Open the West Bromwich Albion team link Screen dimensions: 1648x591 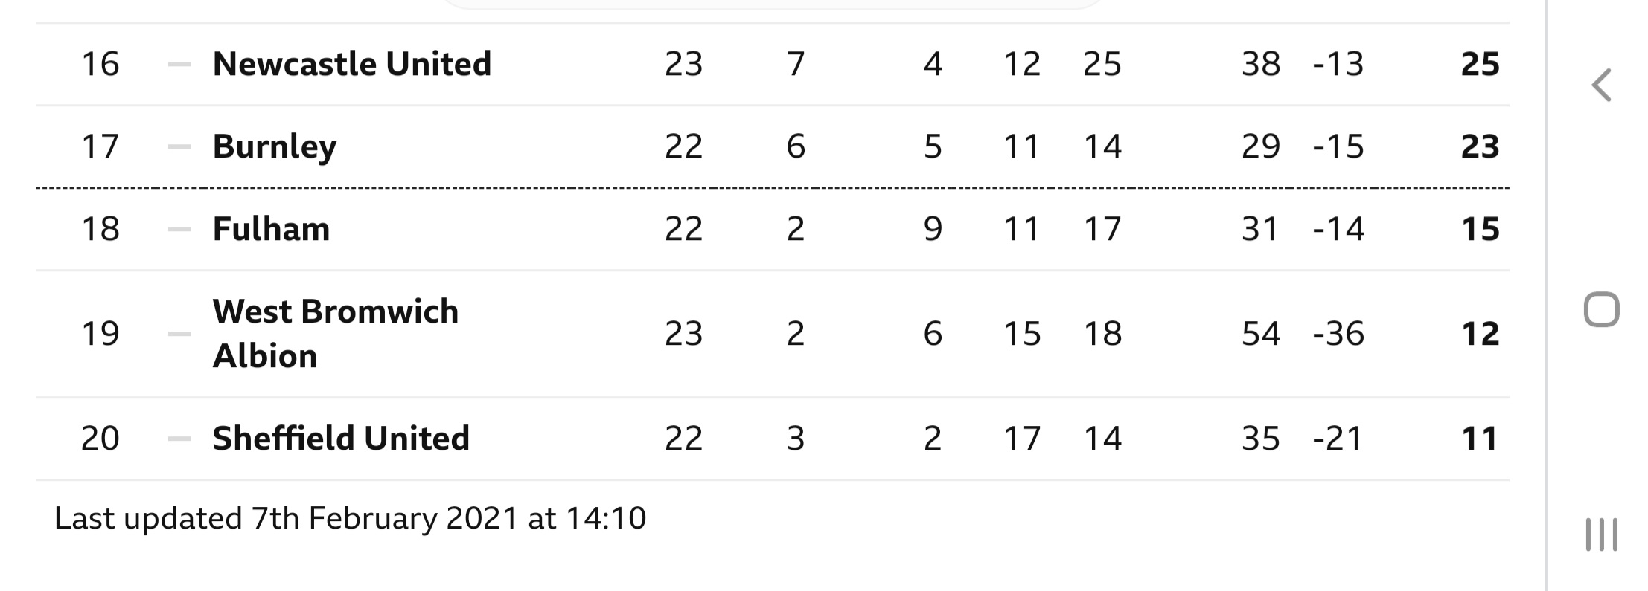336,334
